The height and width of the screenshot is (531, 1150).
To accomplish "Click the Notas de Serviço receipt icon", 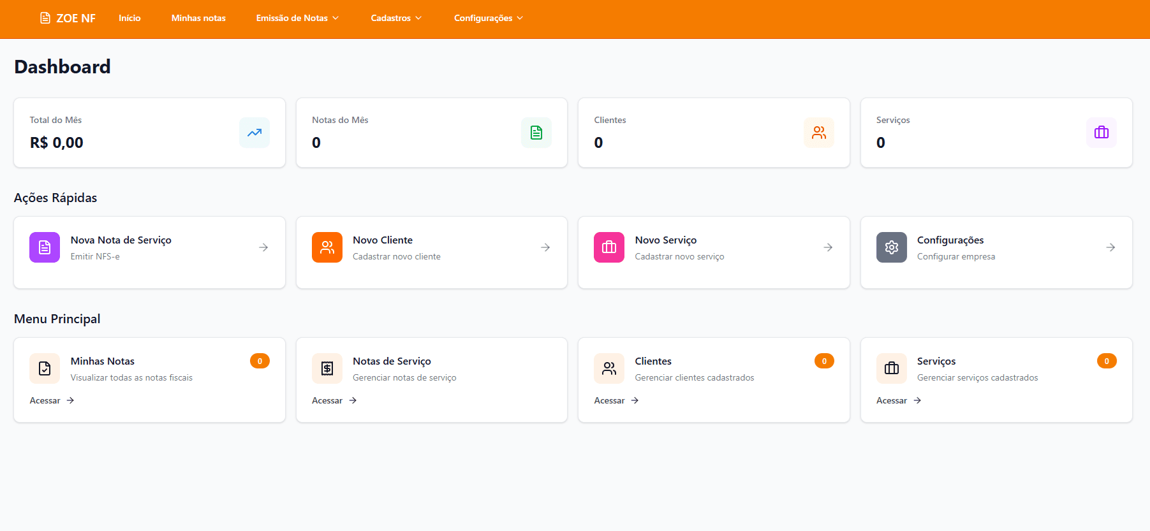I will (x=327, y=368).
